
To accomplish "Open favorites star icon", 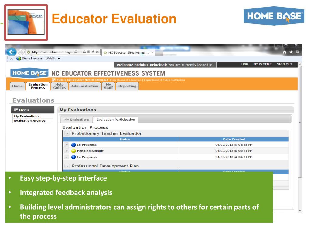I will 291,52.
